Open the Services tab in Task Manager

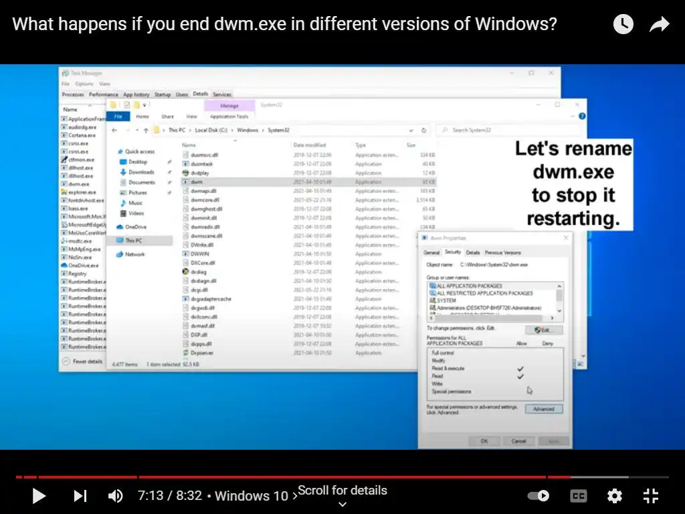[222, 94]
